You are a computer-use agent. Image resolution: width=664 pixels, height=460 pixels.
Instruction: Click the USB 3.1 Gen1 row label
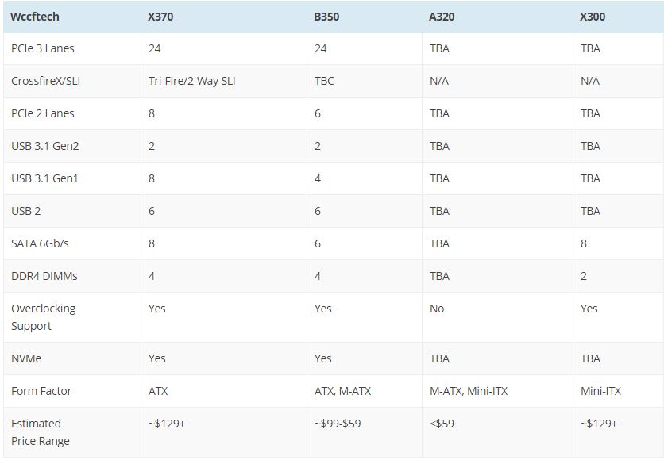[44, 178]
